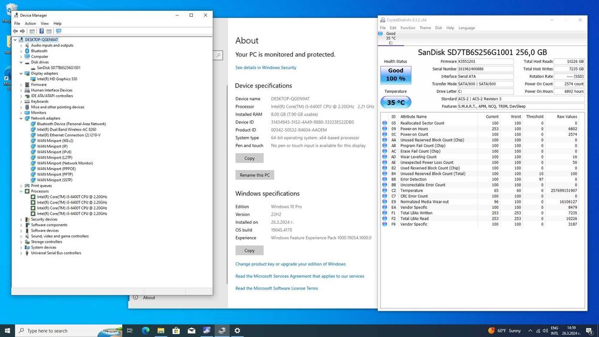The height and width of the screenshot is (337, 599).
Task: Click the Bluetooth category icon in the device tree
Action: point(27,51)
